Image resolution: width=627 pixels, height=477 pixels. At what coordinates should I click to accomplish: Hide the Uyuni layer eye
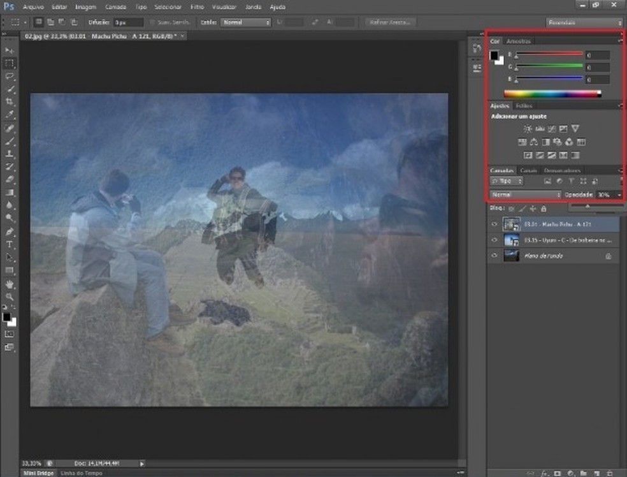click(494, 240)
